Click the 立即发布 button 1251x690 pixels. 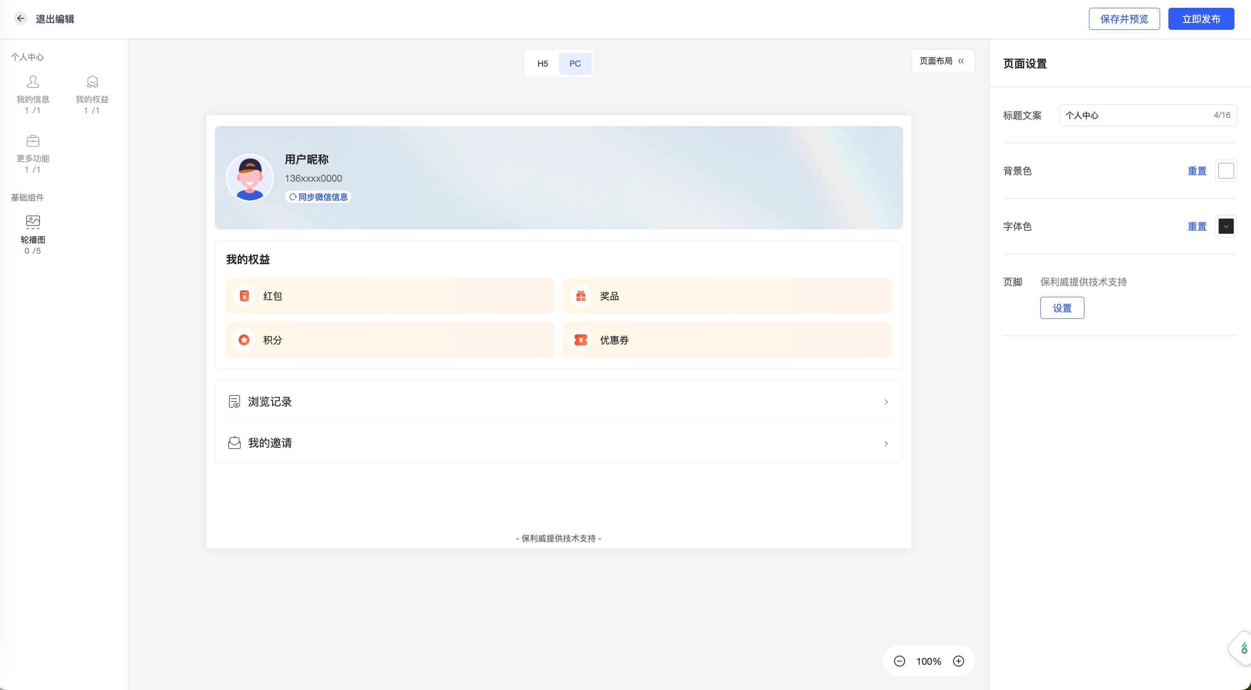[x=1201, y=19]
